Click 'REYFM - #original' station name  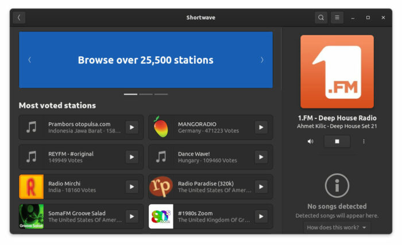click(x=71, y=154)
